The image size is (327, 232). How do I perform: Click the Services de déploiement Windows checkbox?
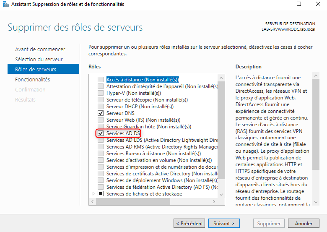pyautogui.click(x=101, y=180)
